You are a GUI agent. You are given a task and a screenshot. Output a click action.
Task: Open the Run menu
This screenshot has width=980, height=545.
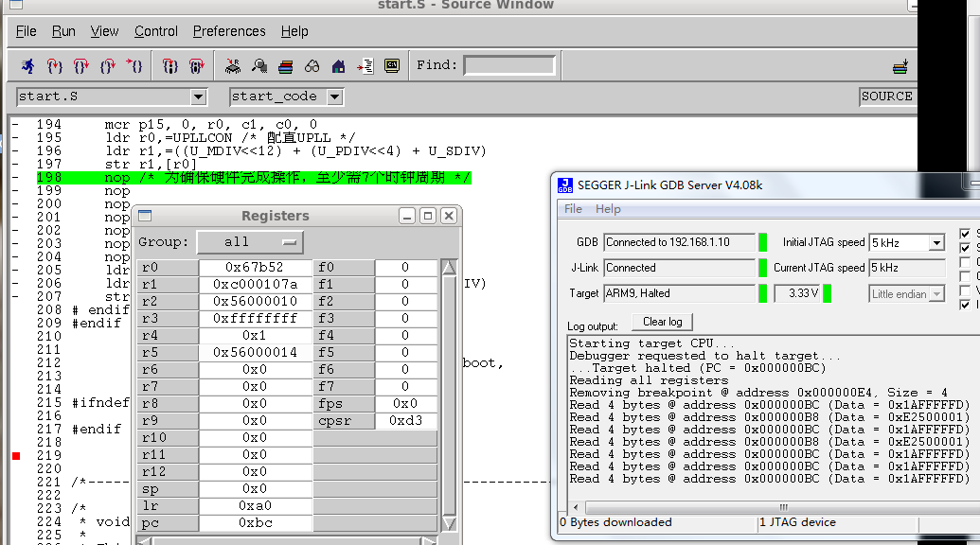pos(63,31)
